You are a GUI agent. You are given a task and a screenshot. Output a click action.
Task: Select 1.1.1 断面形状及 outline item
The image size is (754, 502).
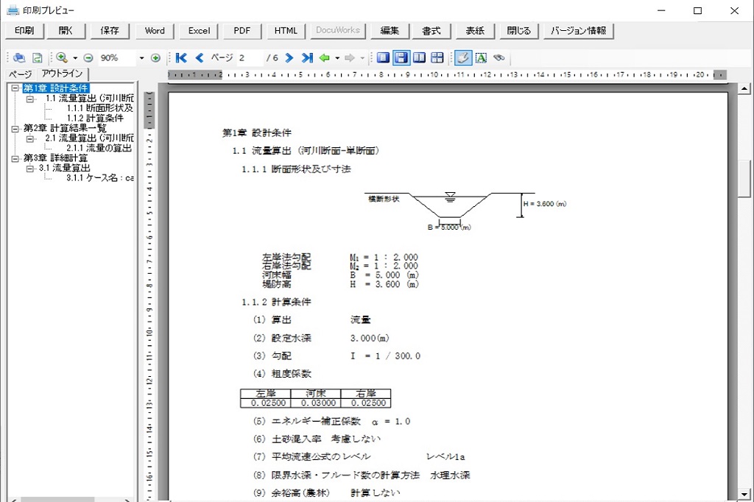[100, 109]
